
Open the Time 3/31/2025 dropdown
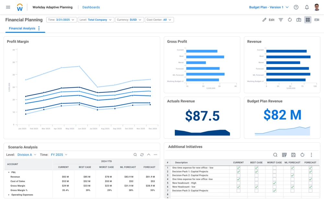(x=62, y=20)
